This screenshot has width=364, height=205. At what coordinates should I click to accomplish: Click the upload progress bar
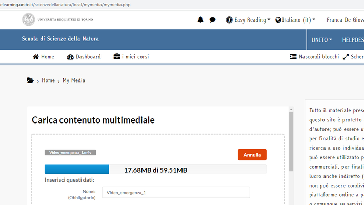[155, 170]
